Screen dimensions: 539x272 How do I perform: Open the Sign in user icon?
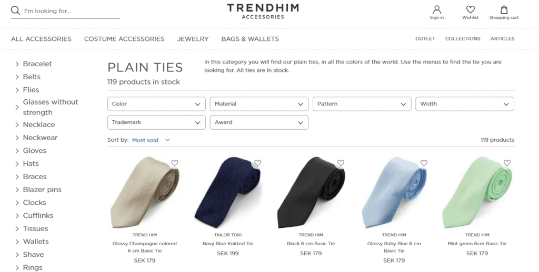(x=436, y=9)
